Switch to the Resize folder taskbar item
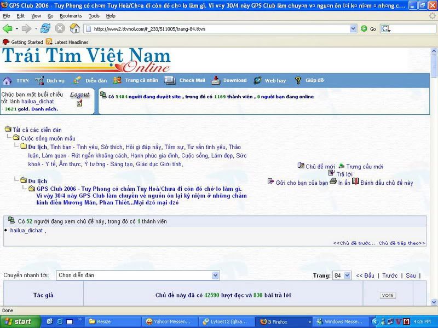 point(113,322)
